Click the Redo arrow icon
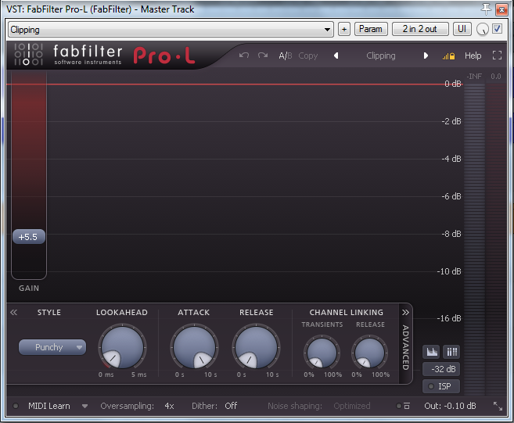The height and width of the screenshot is (423, 514). [263, 56]
